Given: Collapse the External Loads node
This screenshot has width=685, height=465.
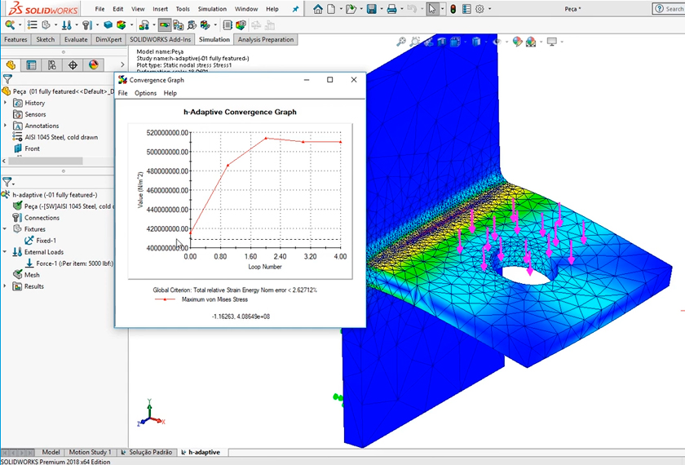Looking at the screenshot, I should click(x=6, y=252).
